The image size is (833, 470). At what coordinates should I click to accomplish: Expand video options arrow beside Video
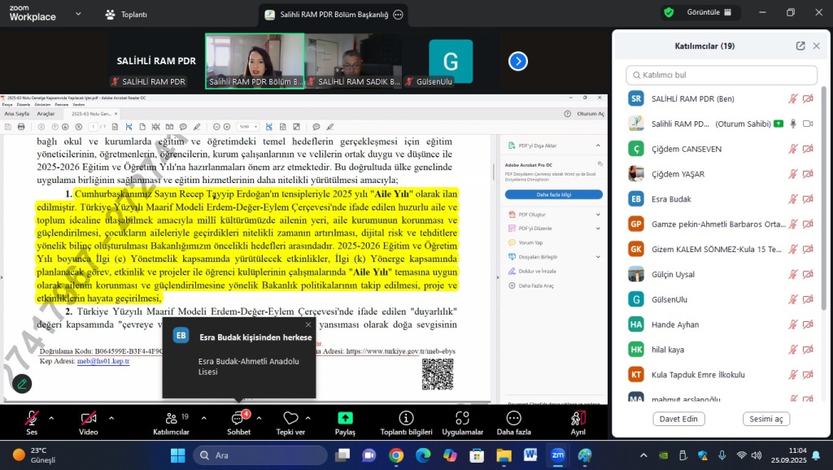[111, 418]
